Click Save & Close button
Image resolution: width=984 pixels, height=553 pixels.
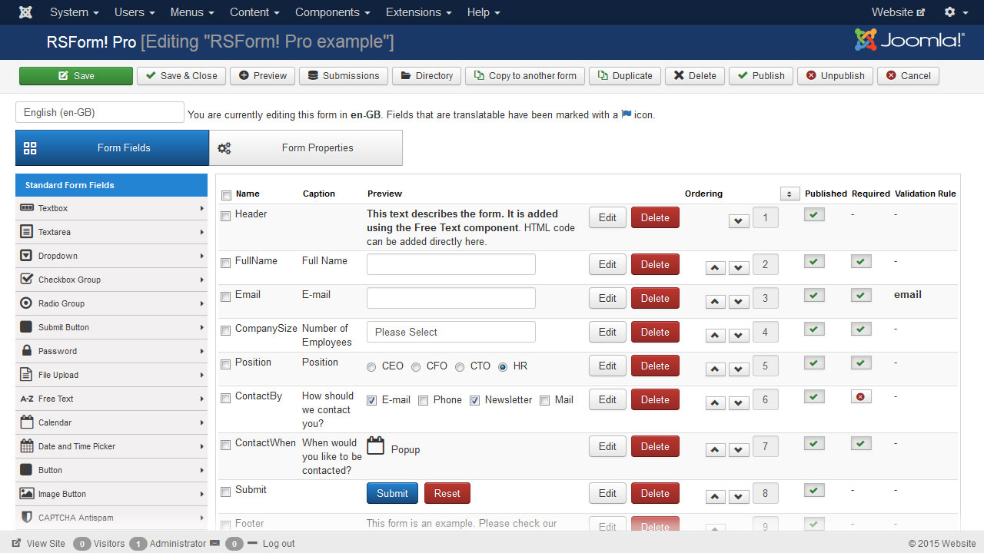point(181,75)
